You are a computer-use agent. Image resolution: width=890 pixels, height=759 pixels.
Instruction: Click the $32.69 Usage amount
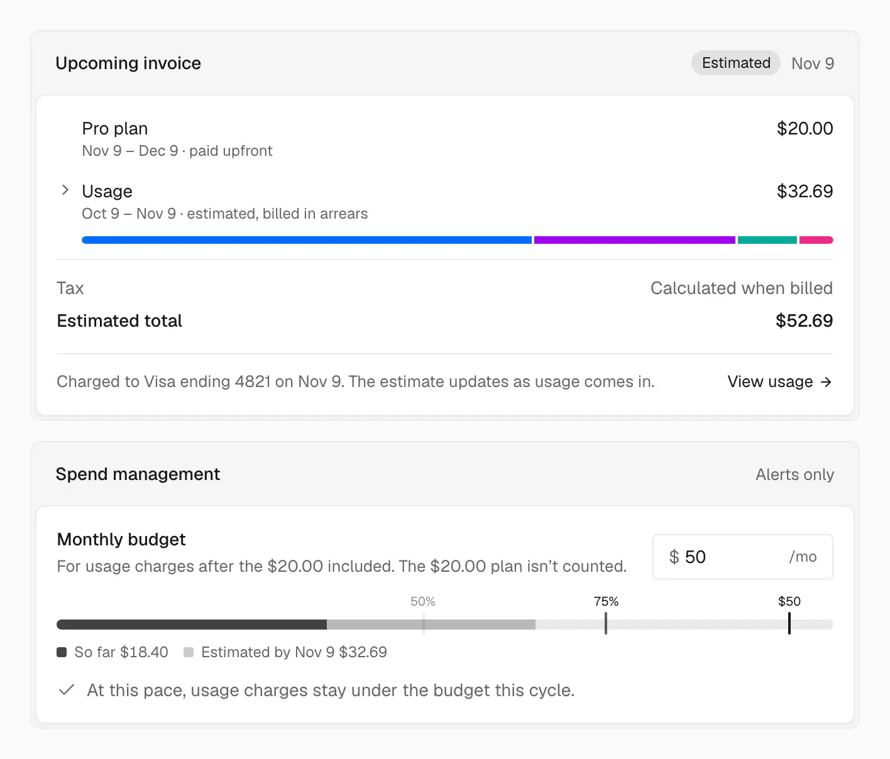point(805,191)
